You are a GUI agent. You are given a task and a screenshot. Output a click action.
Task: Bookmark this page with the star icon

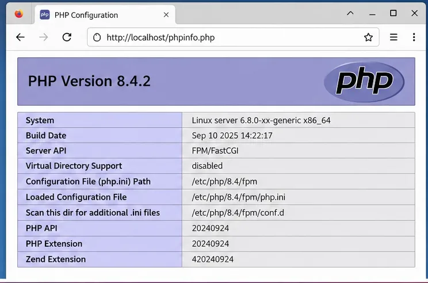pyautogui.click(x=368, y=37)
